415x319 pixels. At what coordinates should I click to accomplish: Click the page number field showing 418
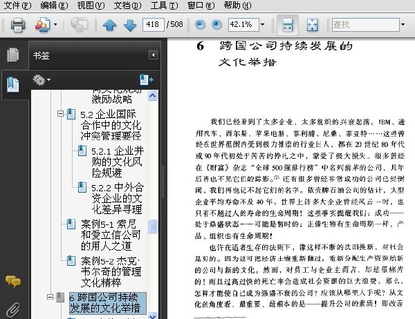tap(154, 25)
